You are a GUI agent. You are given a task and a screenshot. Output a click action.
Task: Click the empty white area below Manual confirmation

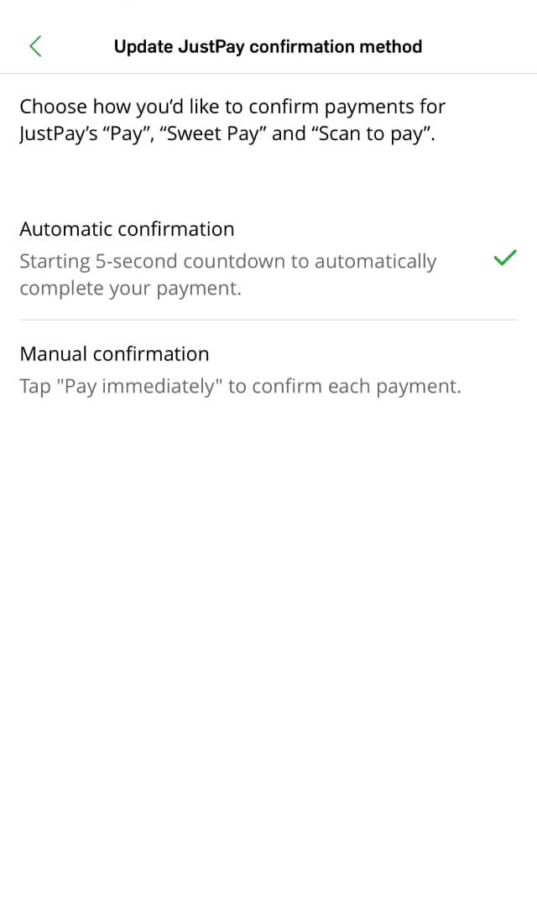tap(268, 648)
